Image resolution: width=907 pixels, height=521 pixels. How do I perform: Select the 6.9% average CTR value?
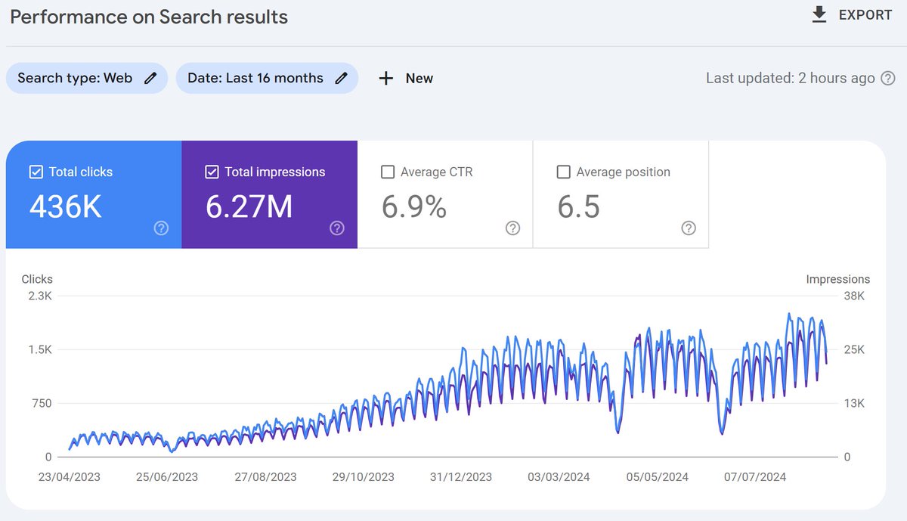point(414,206)
